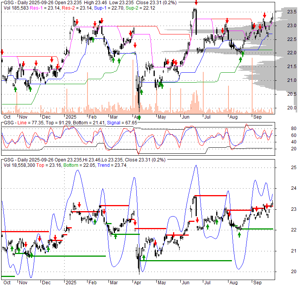This screenshot has width=298, height=285.
Task: Click the green buy arrow below the top chart's Apr label
Action: [x=139, y=117]
